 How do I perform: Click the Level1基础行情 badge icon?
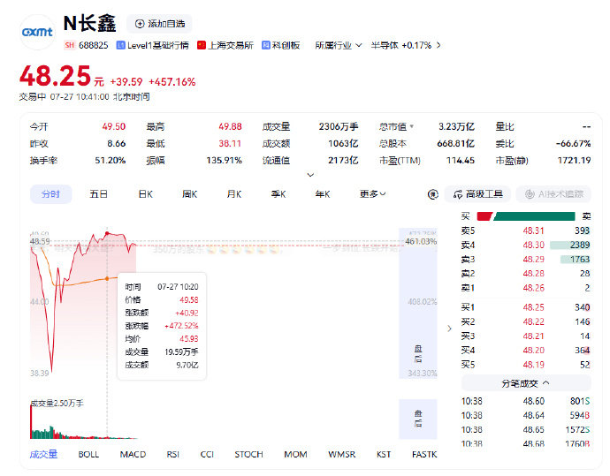[x=120, y=45]
